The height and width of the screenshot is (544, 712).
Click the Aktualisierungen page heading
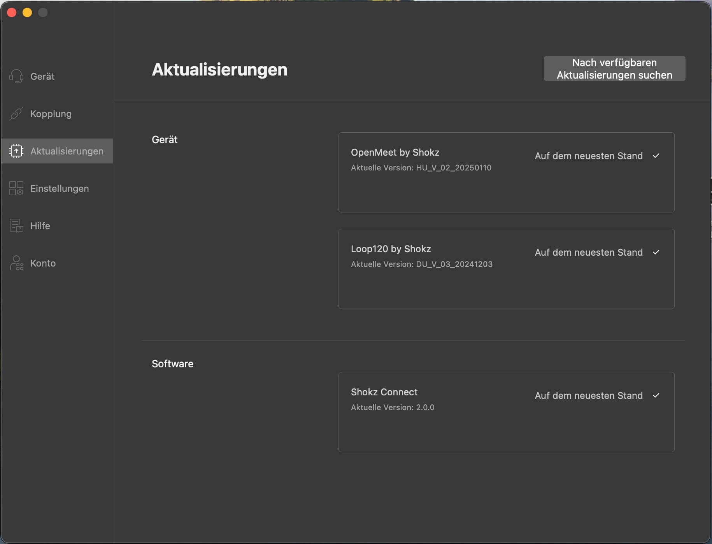point(219,70)
